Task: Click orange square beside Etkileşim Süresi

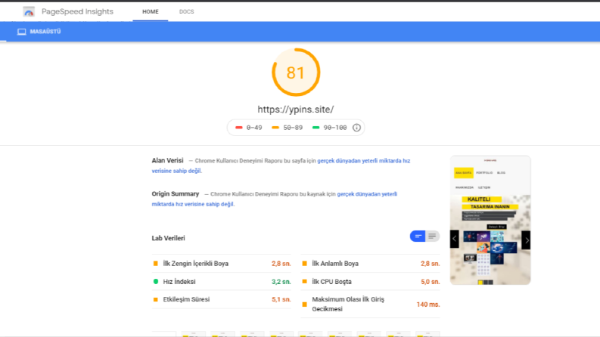Action: 155,299
